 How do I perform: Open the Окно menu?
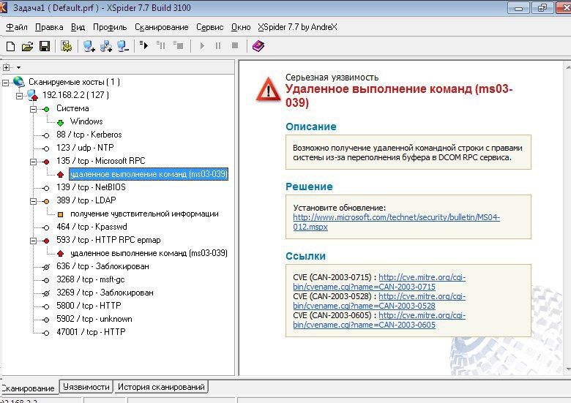(241, 27)
